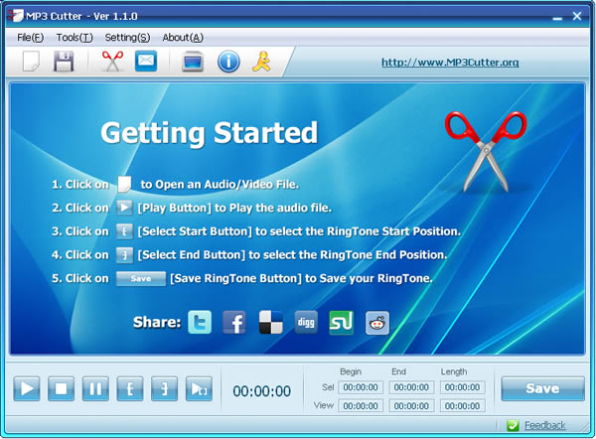Click the blue envelope mail icon
The height and width of the screenshot is (439, 596).
pyautogui.click(x=146, y=62)
